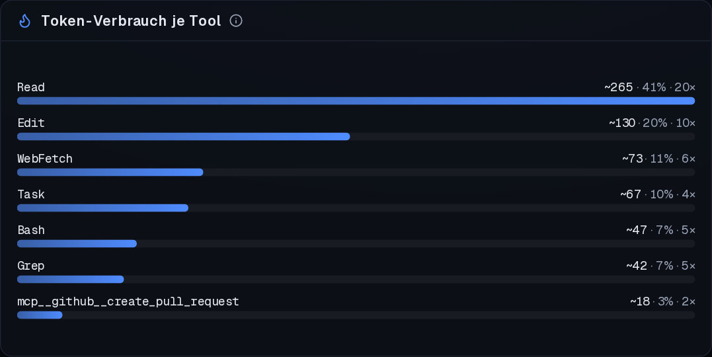Click the ~130 · 20% · 10× stats
The image size is (712, 357).
[x=652, y=123]
